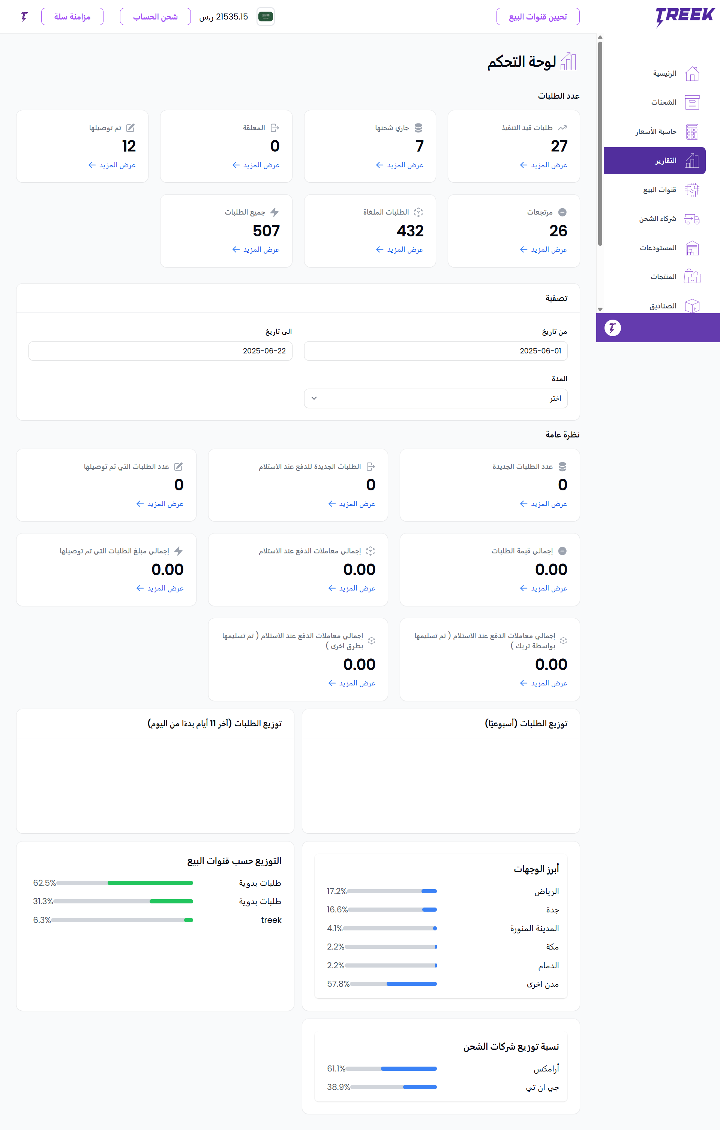Click the round Treek chat bubble icon
Screen dimensions: 720x1130
pyautogui.click(x=612, y=328)
